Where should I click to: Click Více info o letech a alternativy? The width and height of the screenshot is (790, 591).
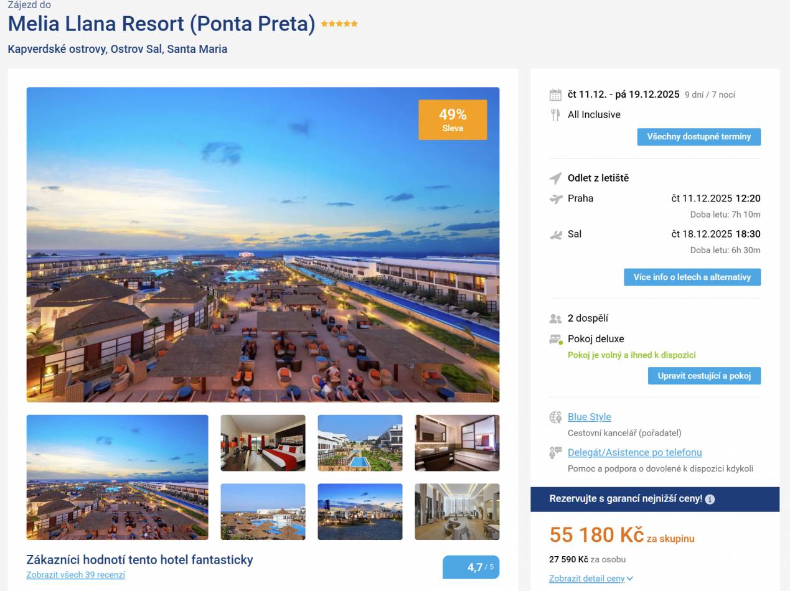[x=692, y=277]
